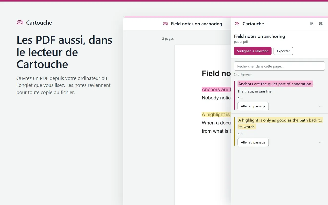Focus the Rechercher dans cette page search field

(279, 66)
